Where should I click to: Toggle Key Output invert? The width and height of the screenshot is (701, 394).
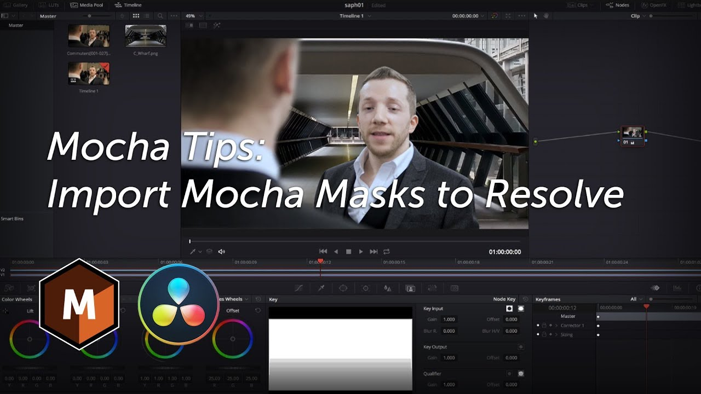click(521, 347)
